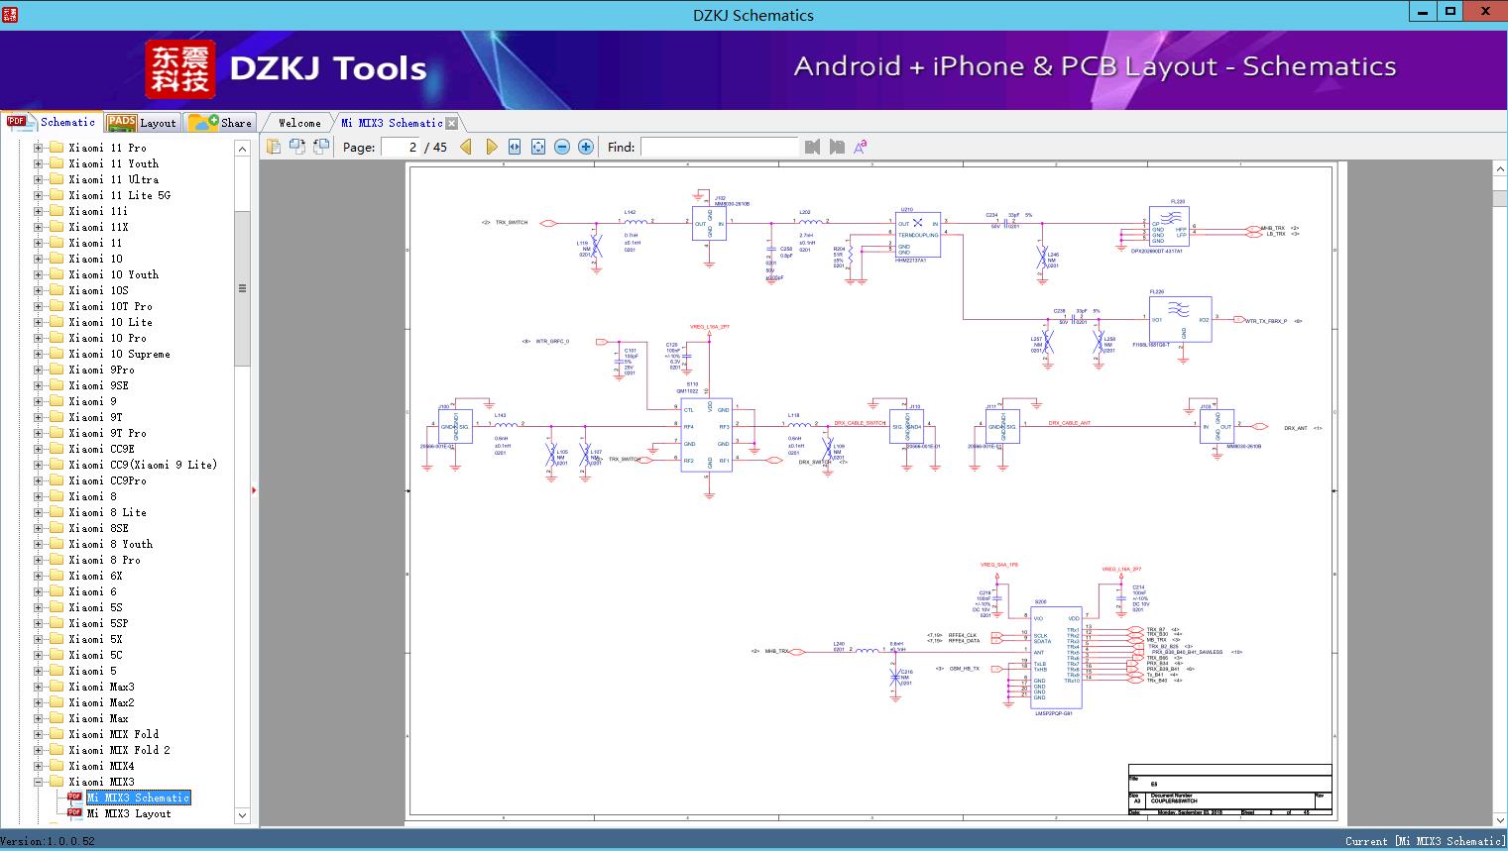Image resolution: width=1508 pixels, height=851 pixels.
Task: Click the Xiaomi 5X folder icon
Action: click(57, 639)
